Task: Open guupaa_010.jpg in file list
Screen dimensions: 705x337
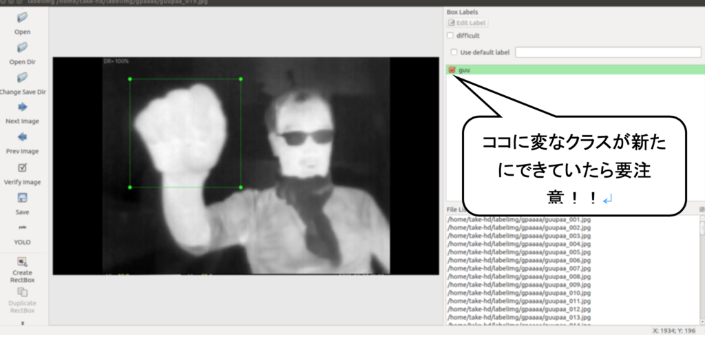Action: click(519, 293)
